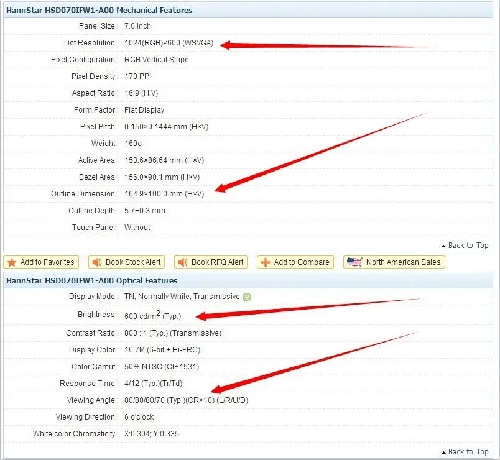Select the Viewing Direction value 6 o'clock
Image resolution: width=500 pixels, height=460 pixels.
(x=139, y=417)
